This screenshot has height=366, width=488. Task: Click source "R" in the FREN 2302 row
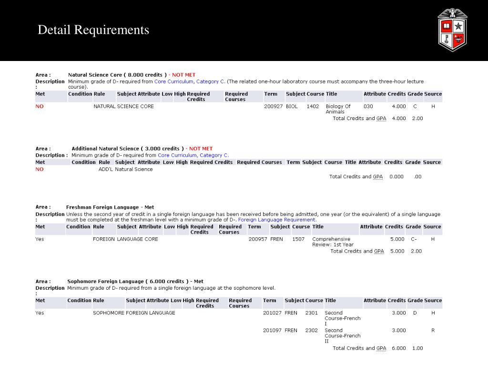[x=433, y=331]
